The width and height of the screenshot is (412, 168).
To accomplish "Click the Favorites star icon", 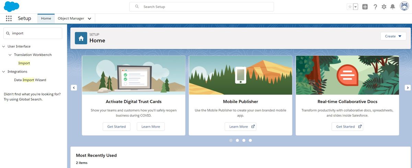I will point(350,7).
